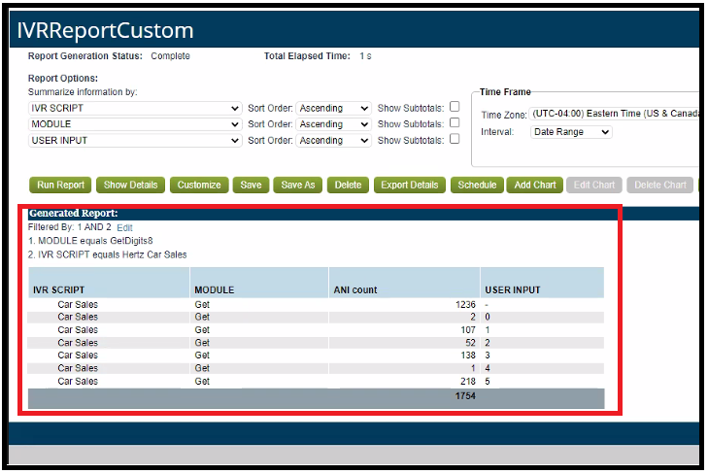Screen dimensions: 708x474
Task: Open the USER INPUT summarize dropdown
Action: coord(135,141)
